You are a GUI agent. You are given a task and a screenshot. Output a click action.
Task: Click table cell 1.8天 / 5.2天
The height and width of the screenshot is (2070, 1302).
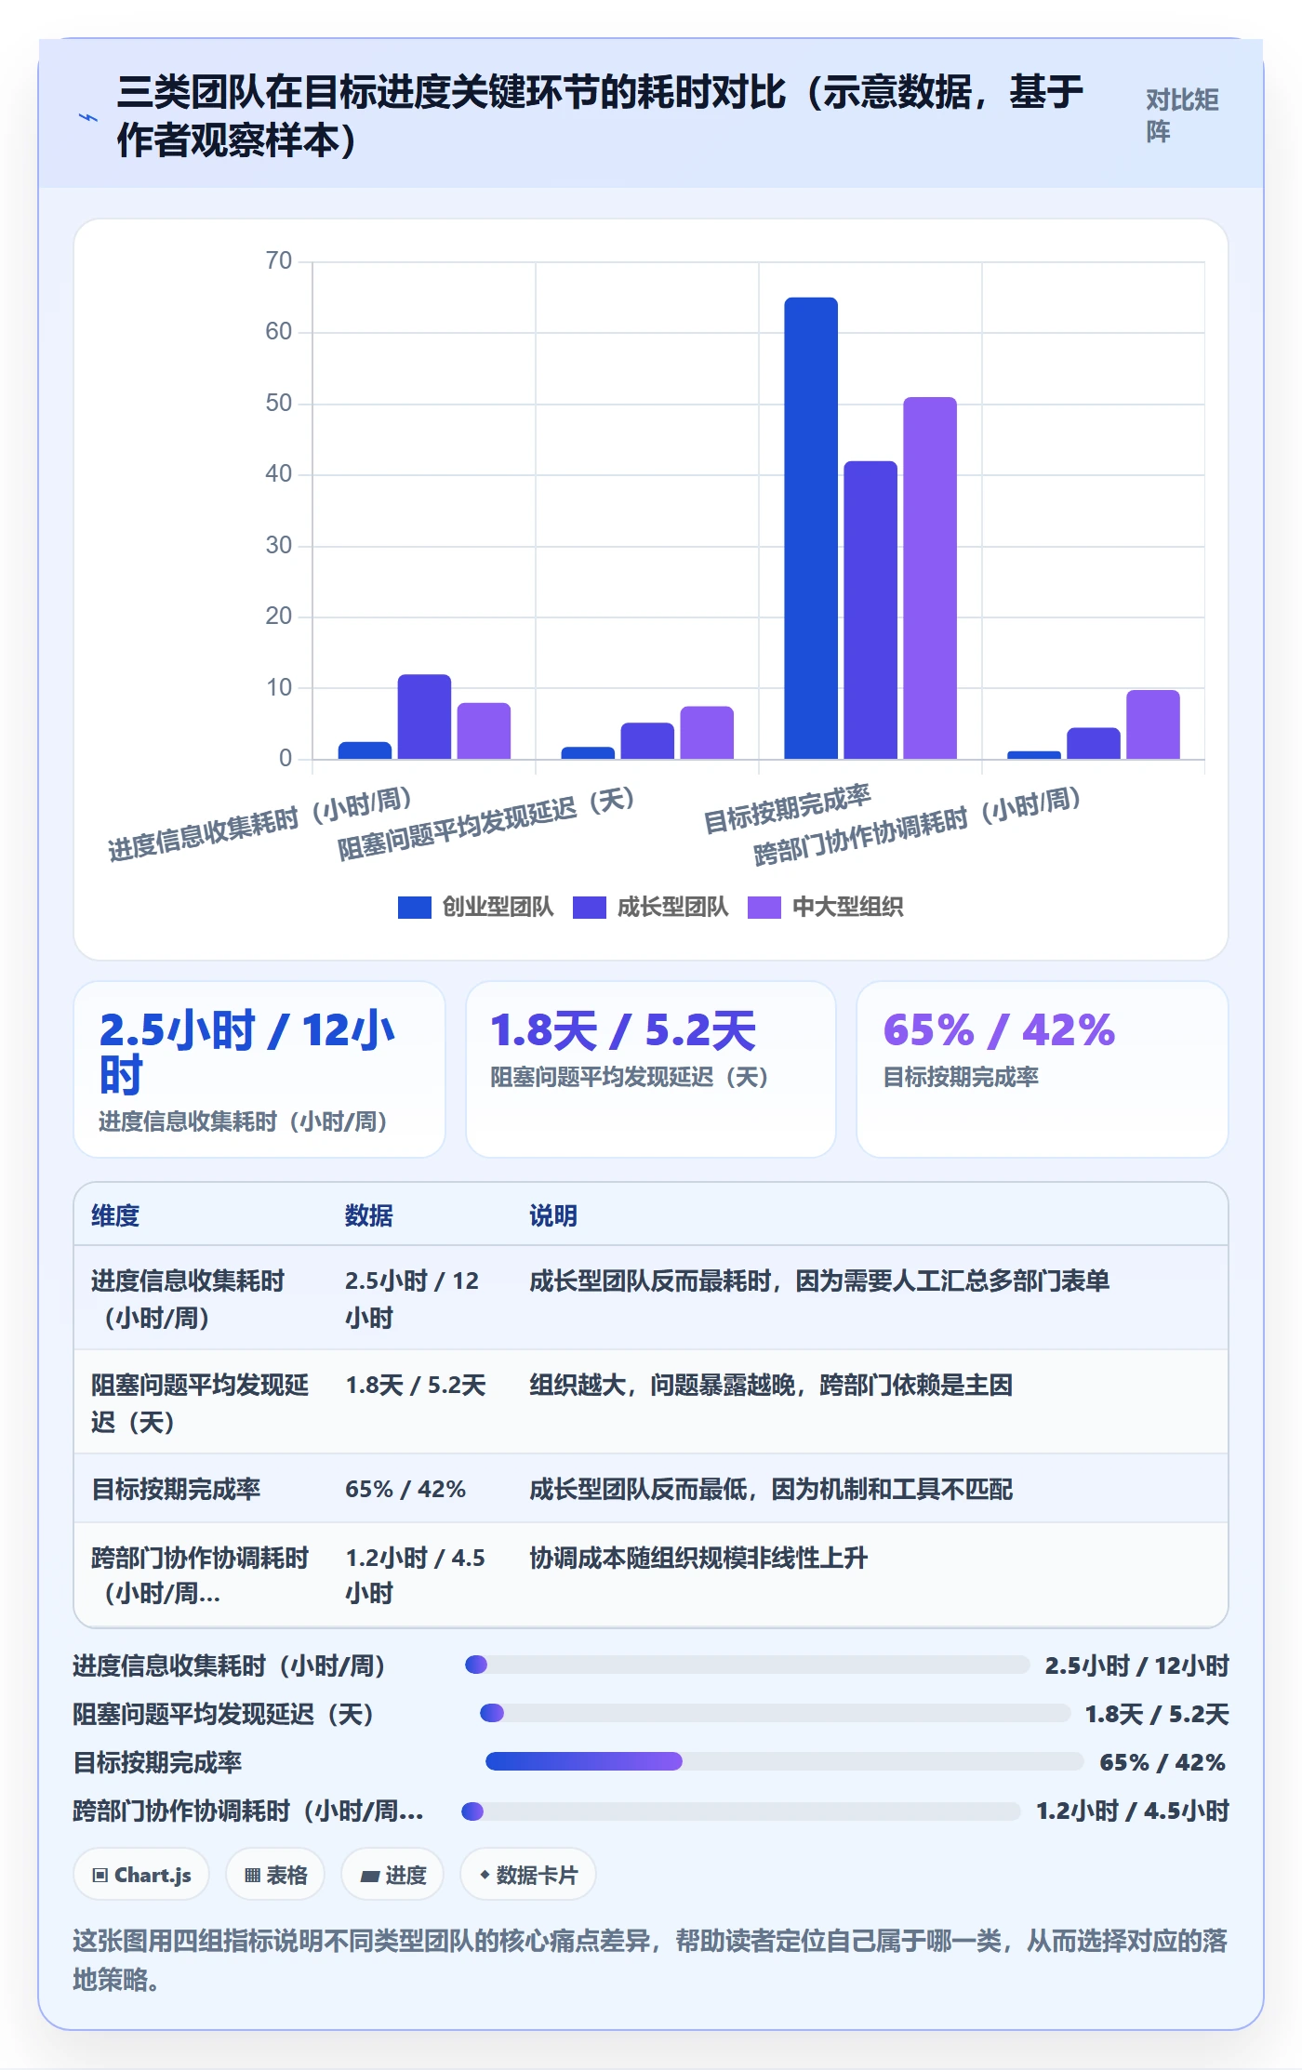pyautogui.click(x=416, y=1386)
